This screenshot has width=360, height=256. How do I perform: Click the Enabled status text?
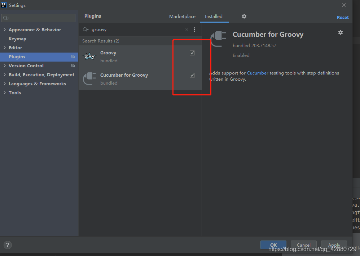tap(241, 55)
